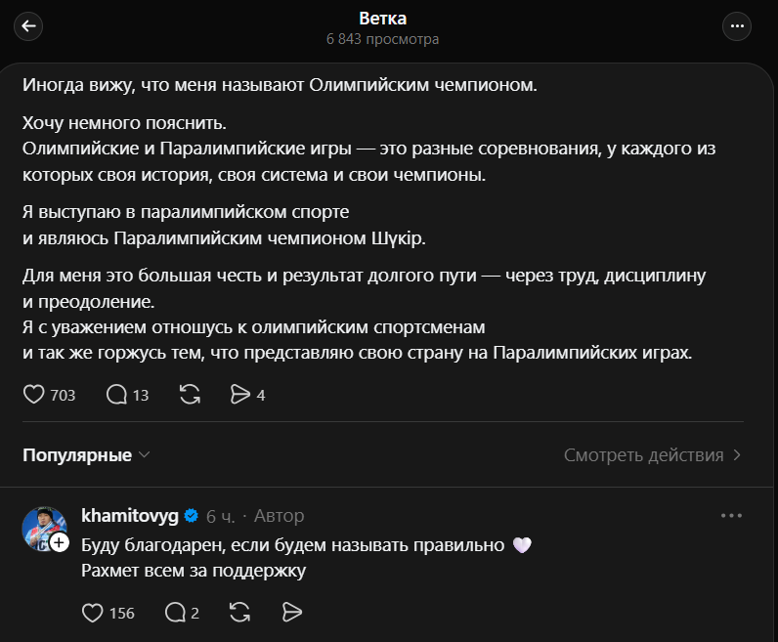Repost the main thread post
Viewport: 778px width, 642px height.
pos(191,395)
